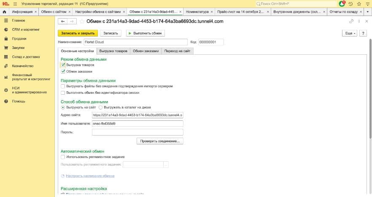Copy link to this object icon
The height and width of the screenshot is (197, 372).
351,21
